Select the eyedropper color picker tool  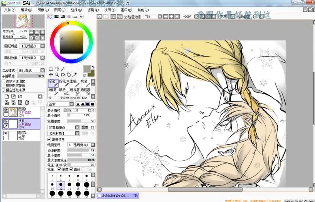(x=74, y=75)
